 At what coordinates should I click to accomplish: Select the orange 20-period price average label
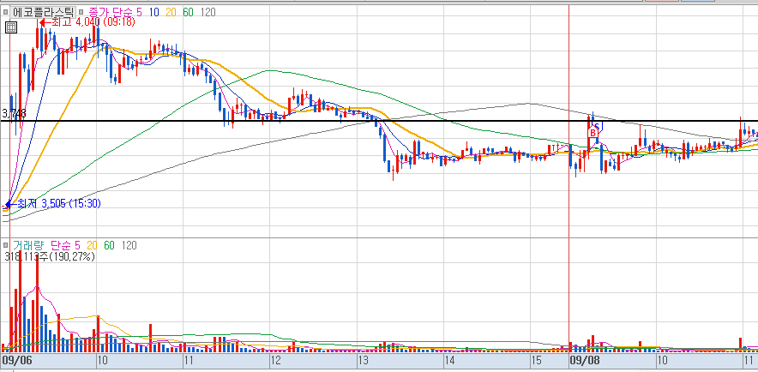pos(171,12)
